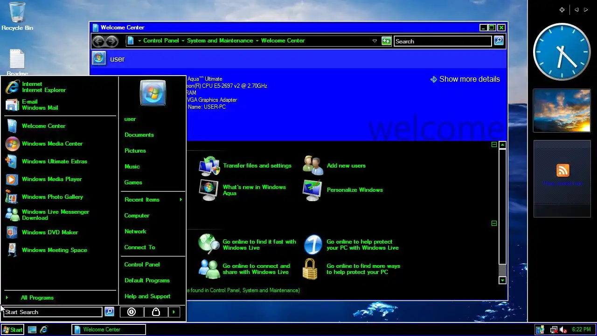This screenshot has height=336, width=597.
Task: Open Add new users item
Action: pos(334,166)
